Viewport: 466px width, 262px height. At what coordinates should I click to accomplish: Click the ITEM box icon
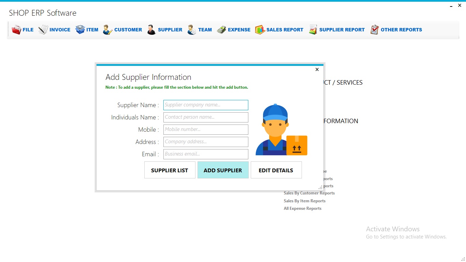81,30
